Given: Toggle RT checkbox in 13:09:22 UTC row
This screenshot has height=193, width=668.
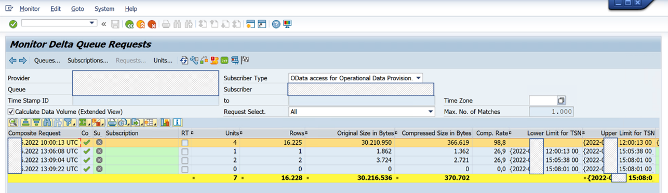Looking at the screenshot, I should (x=185, y=169).
